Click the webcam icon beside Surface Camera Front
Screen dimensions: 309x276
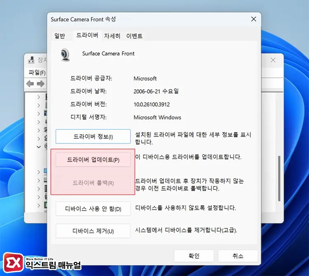(x=65, y=55)
